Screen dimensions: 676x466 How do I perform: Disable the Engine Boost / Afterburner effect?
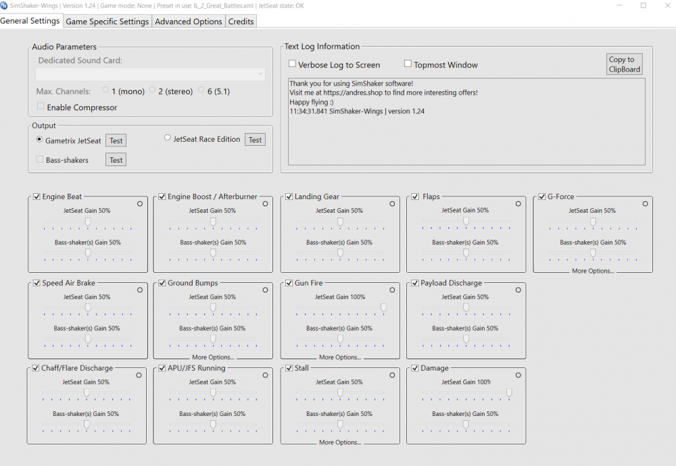pos(162,197)
